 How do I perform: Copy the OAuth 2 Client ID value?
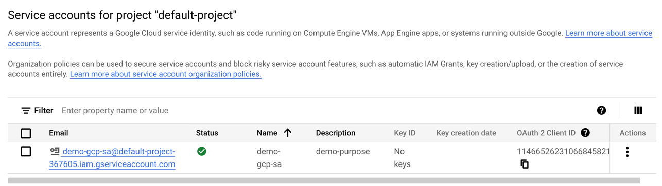(525, 164)
